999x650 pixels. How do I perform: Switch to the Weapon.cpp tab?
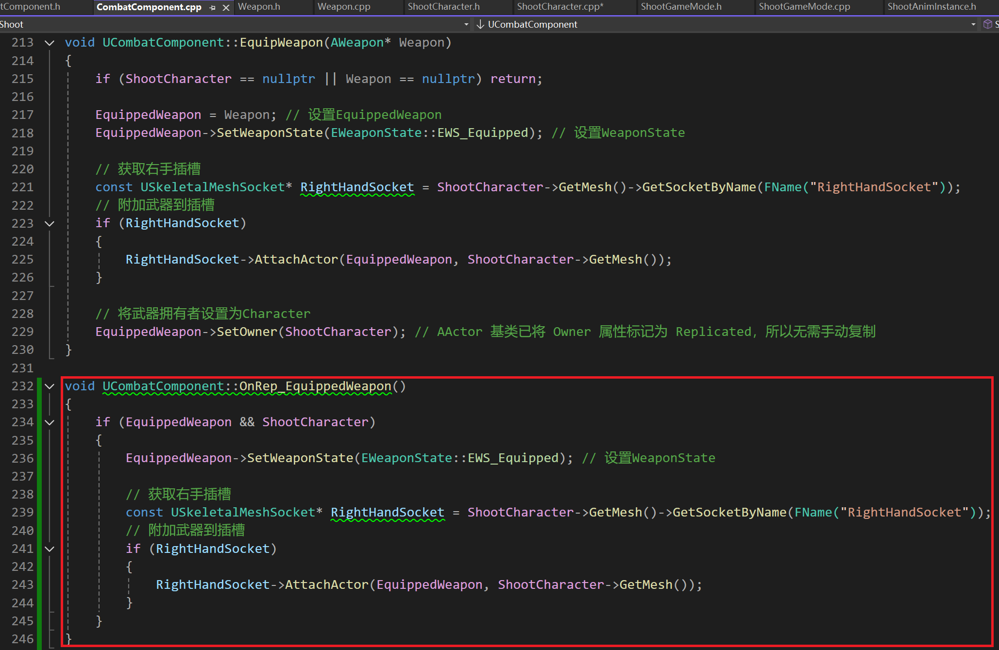pyautogui.click(x=344, y=7)
